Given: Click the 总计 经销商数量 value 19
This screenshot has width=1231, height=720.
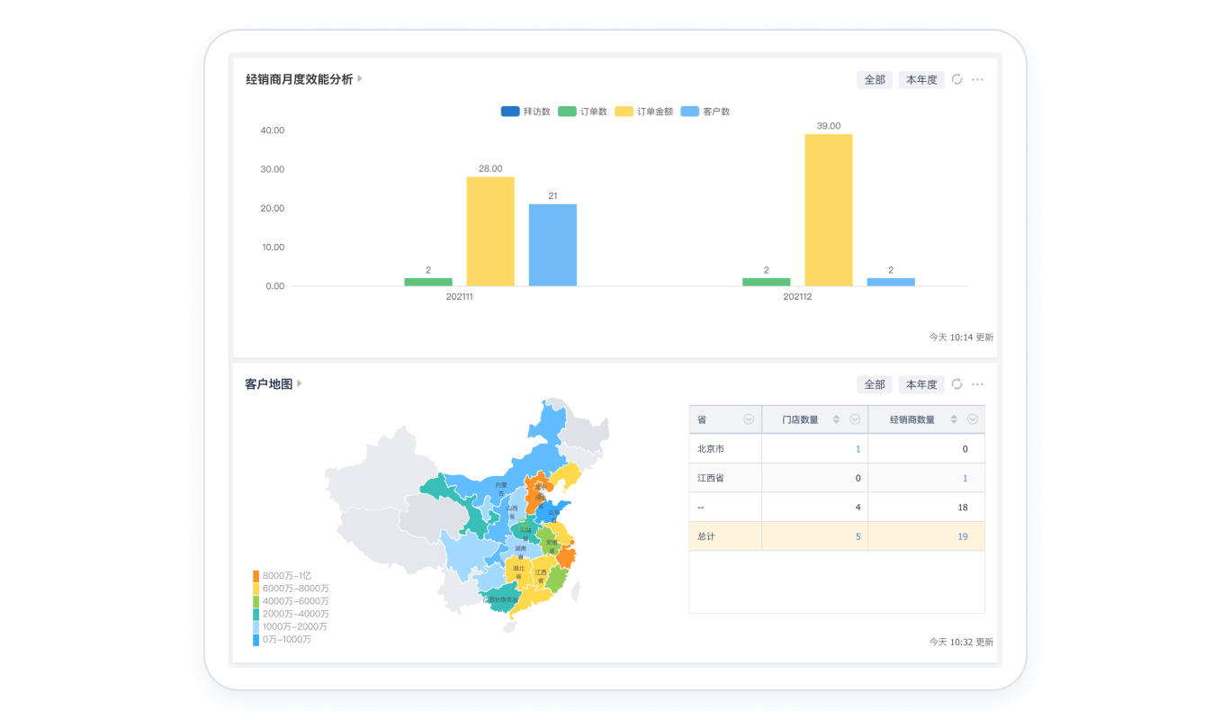Looking at the screenshot, I should [962, 536].
